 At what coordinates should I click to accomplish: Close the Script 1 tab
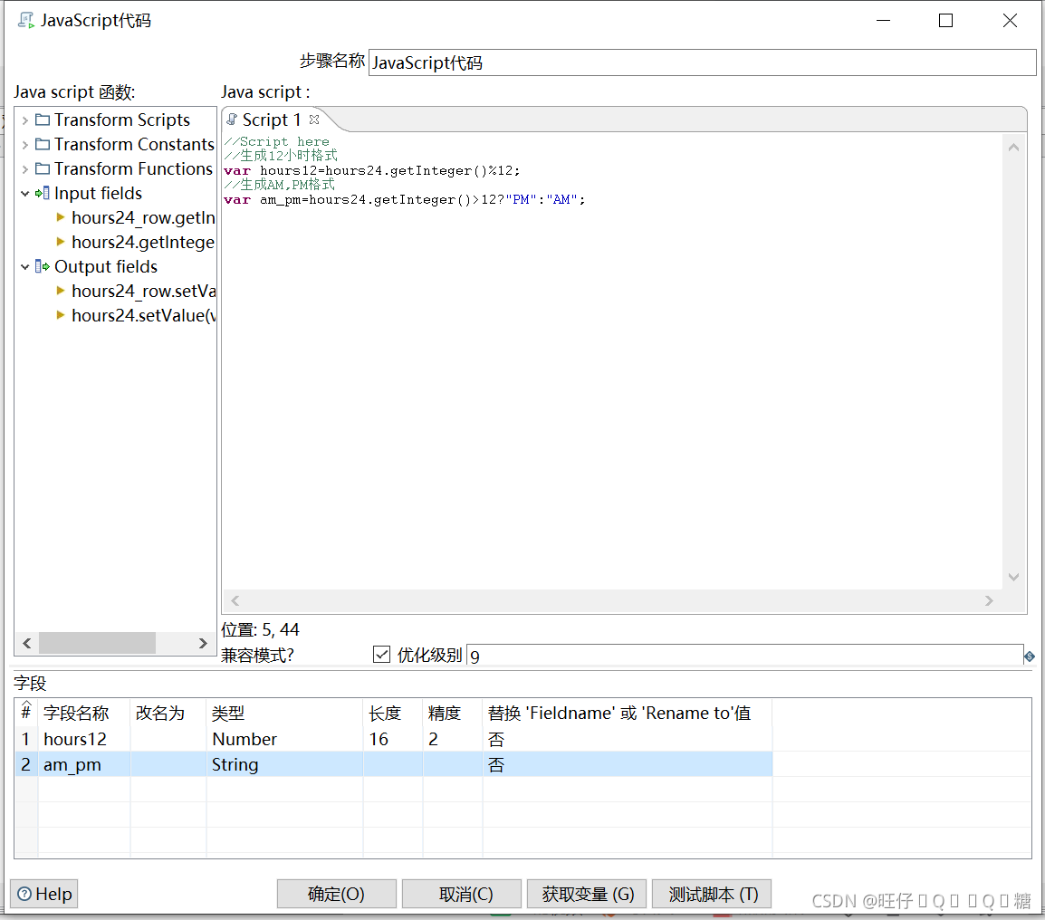314,120
